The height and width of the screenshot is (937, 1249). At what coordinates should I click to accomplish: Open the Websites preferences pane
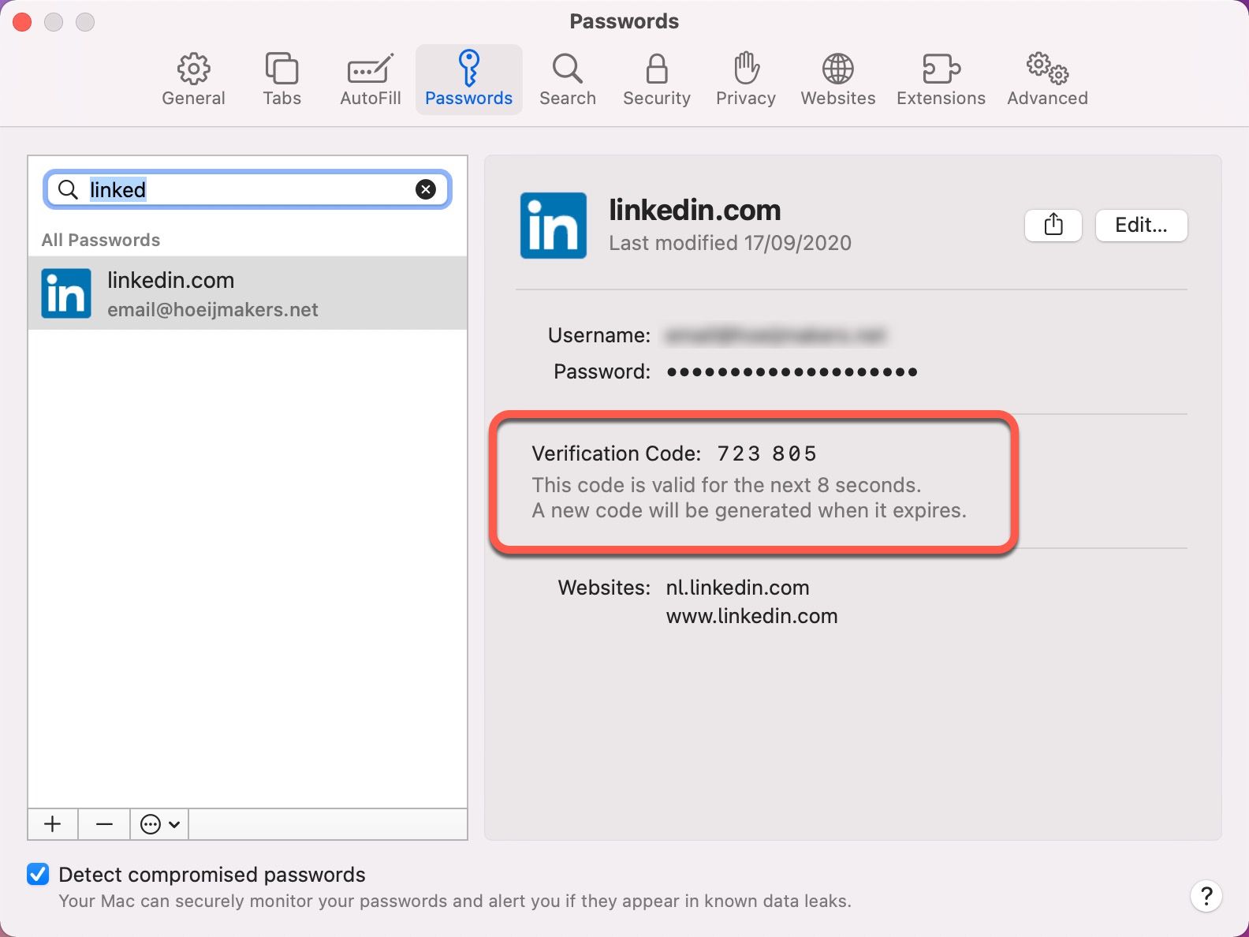click(837, 80)
